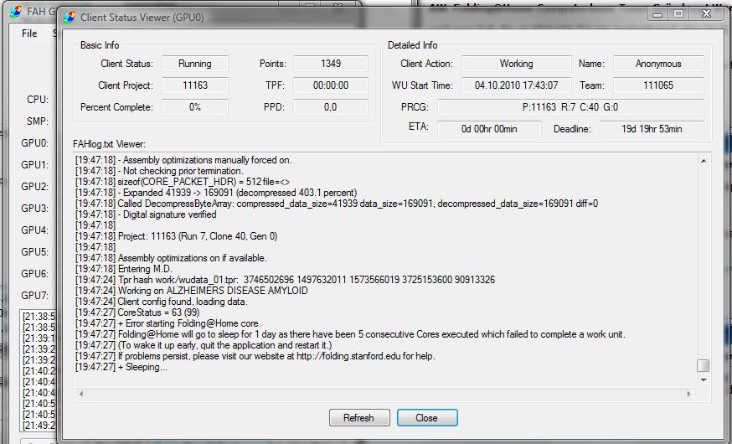The height and width of the screenshot is (444, 732).
Task: Click FAH window log entry starting [21:39:1
Action: pyautogui.click(x=39, y=338)
